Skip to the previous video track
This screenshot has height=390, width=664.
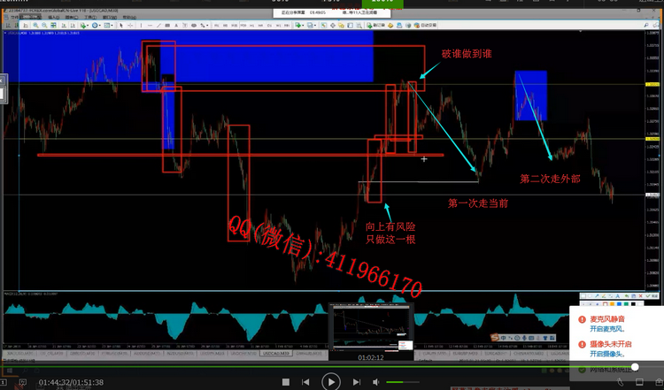tap(305, 382)
